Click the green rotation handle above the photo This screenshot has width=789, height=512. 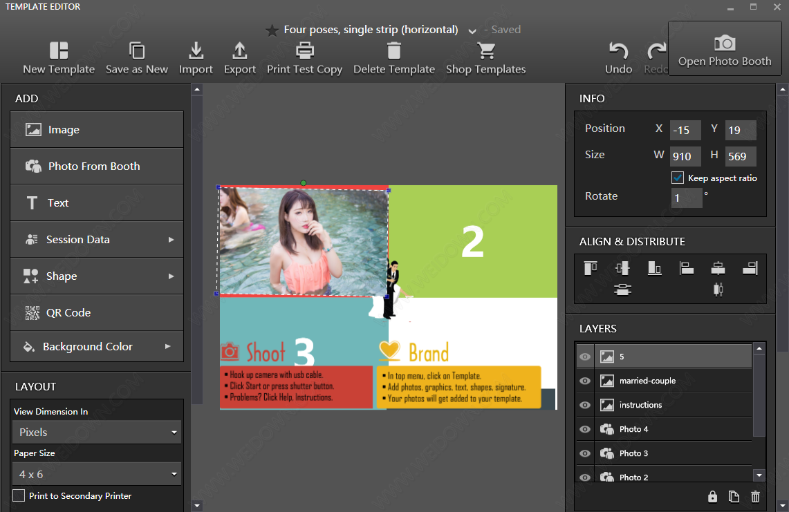pos(304,183)
